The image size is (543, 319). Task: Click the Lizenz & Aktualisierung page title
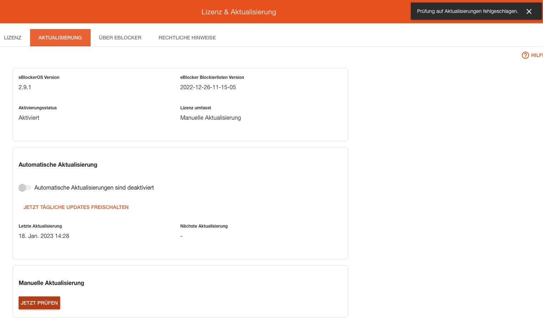point(239,12)
